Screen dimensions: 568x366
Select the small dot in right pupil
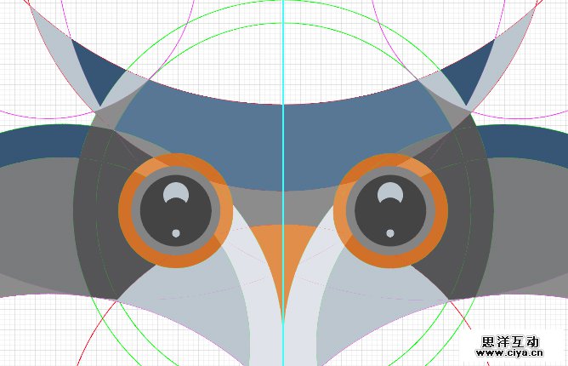tap(390, 233)
